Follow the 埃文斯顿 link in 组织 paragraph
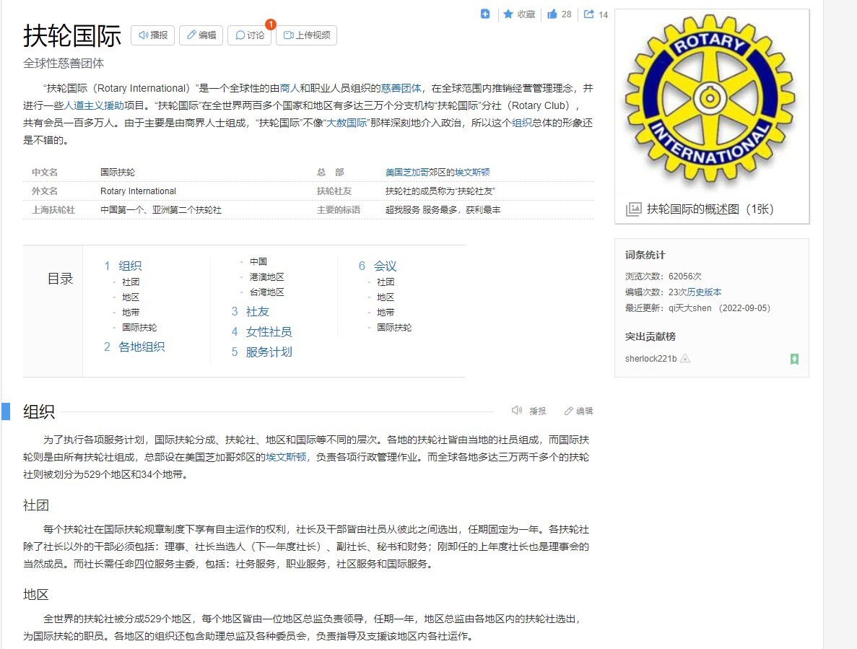Viewport: 857px width, 649px height. click(x=287, y=457)
